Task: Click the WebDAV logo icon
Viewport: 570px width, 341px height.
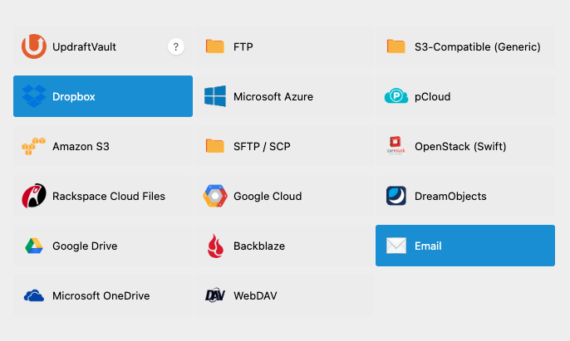Action: coord(215,295)
